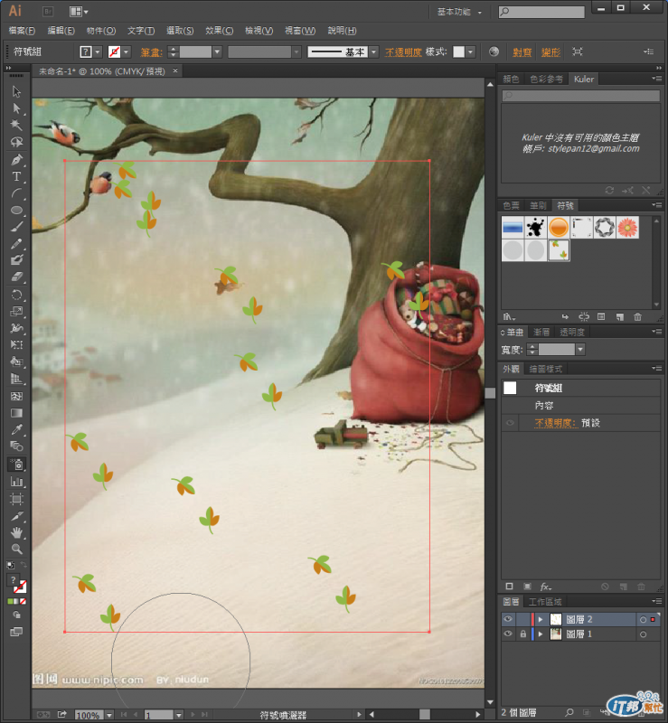Open the 基本 brush definition dropdown
Image resolution: width=668 pixels, height=723 pixels.
point(374,52)
